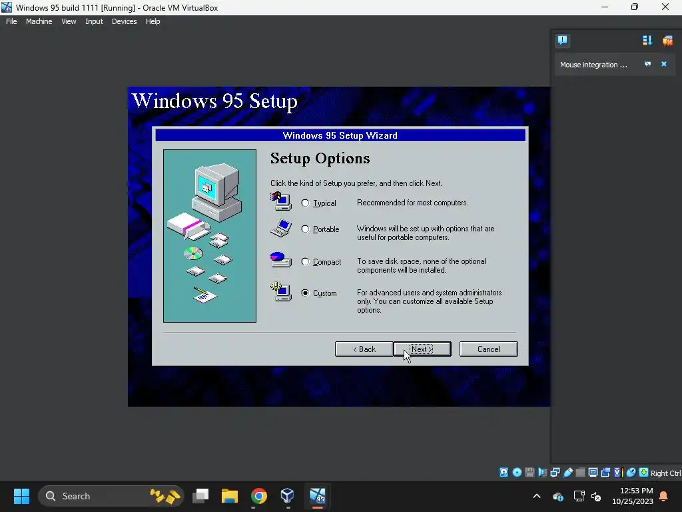Open File Explorer from the taskbar
682x512 pixels.
[x=230, y=496]
